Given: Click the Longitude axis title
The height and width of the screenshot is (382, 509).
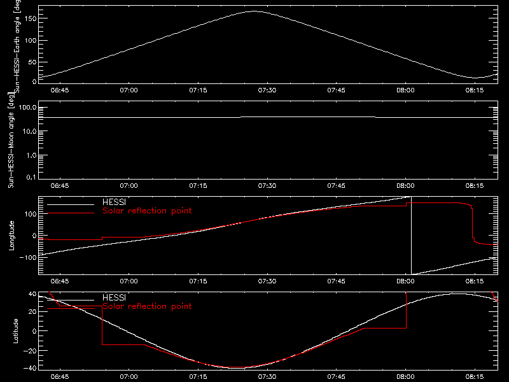Looking at the screenshot, I should pos(11,236).
